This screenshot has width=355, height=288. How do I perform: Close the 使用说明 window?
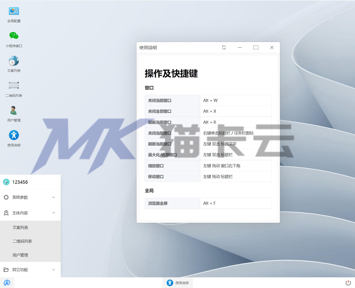pyautogui.click(x=272, y=47)
